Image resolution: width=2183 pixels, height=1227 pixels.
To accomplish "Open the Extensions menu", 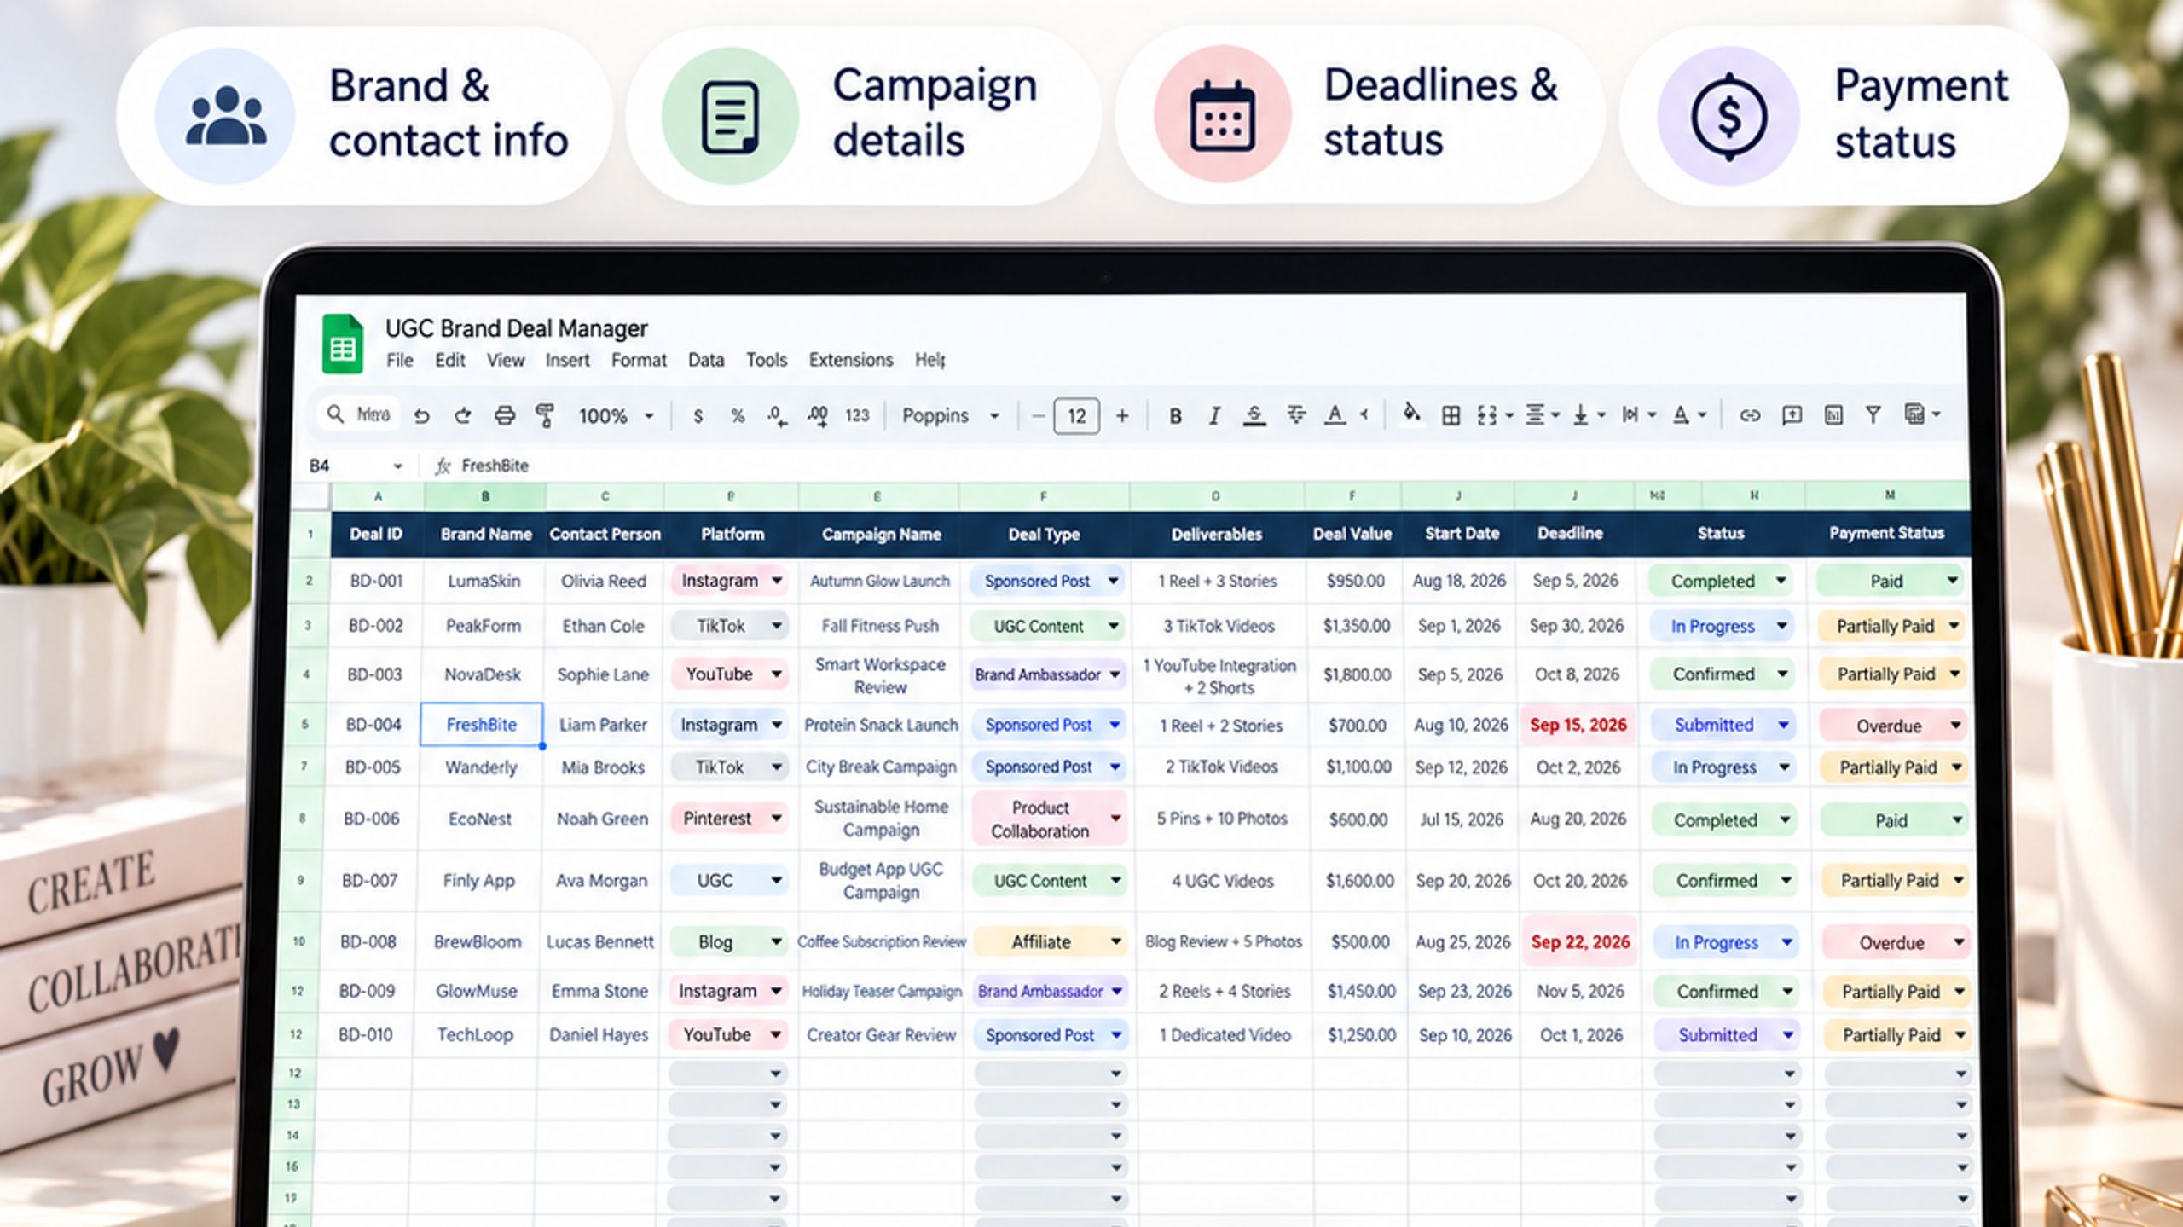I will click(850, 360).
